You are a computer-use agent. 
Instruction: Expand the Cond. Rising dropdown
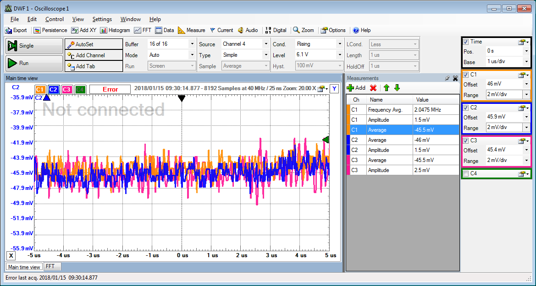pyautogui.click(x=339, y=44)
